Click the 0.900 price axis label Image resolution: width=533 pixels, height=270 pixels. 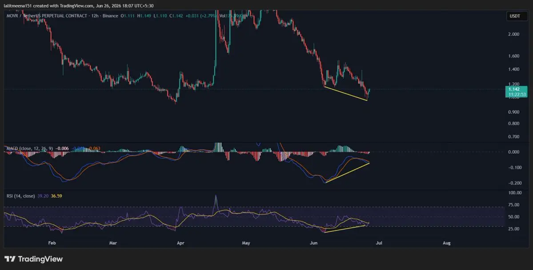pyautogui.click(x=513, y=112)
